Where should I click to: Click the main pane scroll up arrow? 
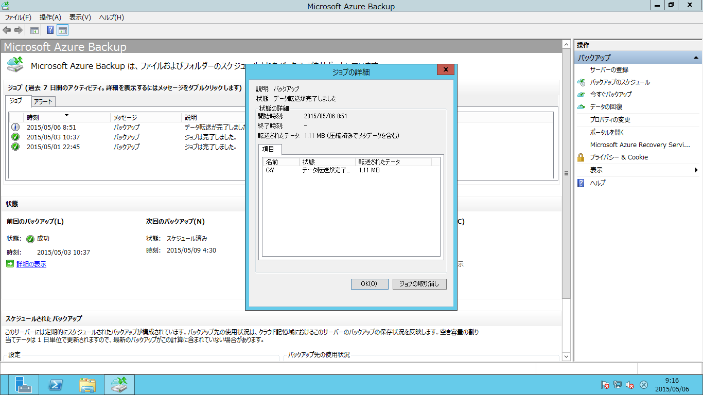[567, 44]
